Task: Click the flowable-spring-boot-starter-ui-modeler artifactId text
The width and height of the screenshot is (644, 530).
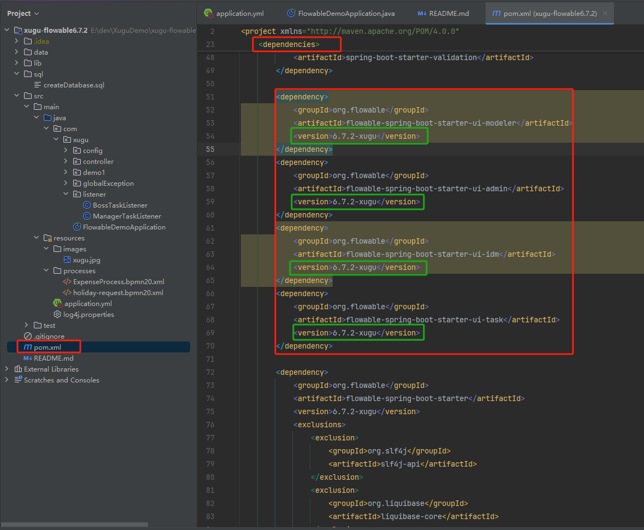Action: 432,123
